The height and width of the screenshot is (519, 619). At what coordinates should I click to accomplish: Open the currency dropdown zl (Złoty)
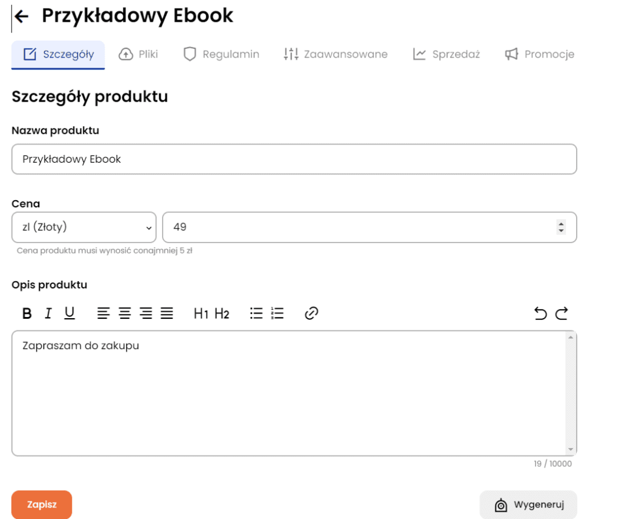[x=83, y=227]
